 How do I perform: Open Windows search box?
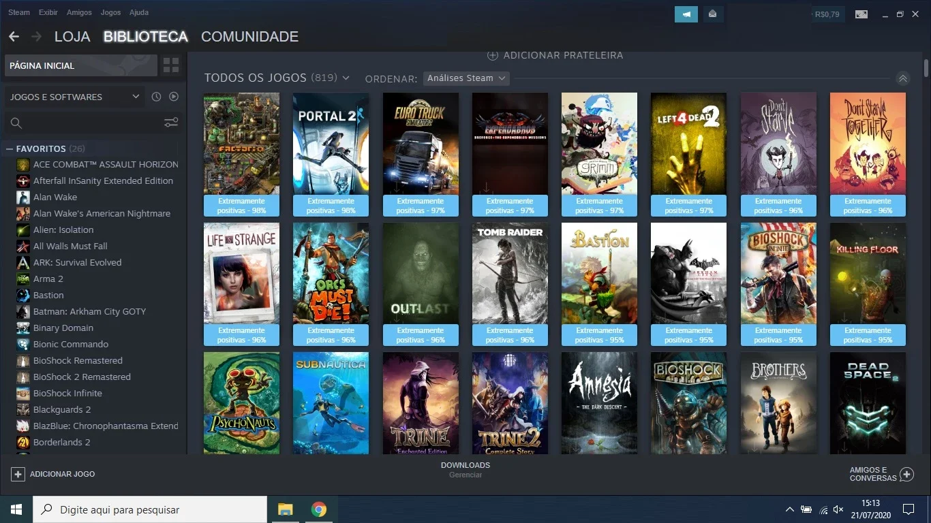coord(150,509)
